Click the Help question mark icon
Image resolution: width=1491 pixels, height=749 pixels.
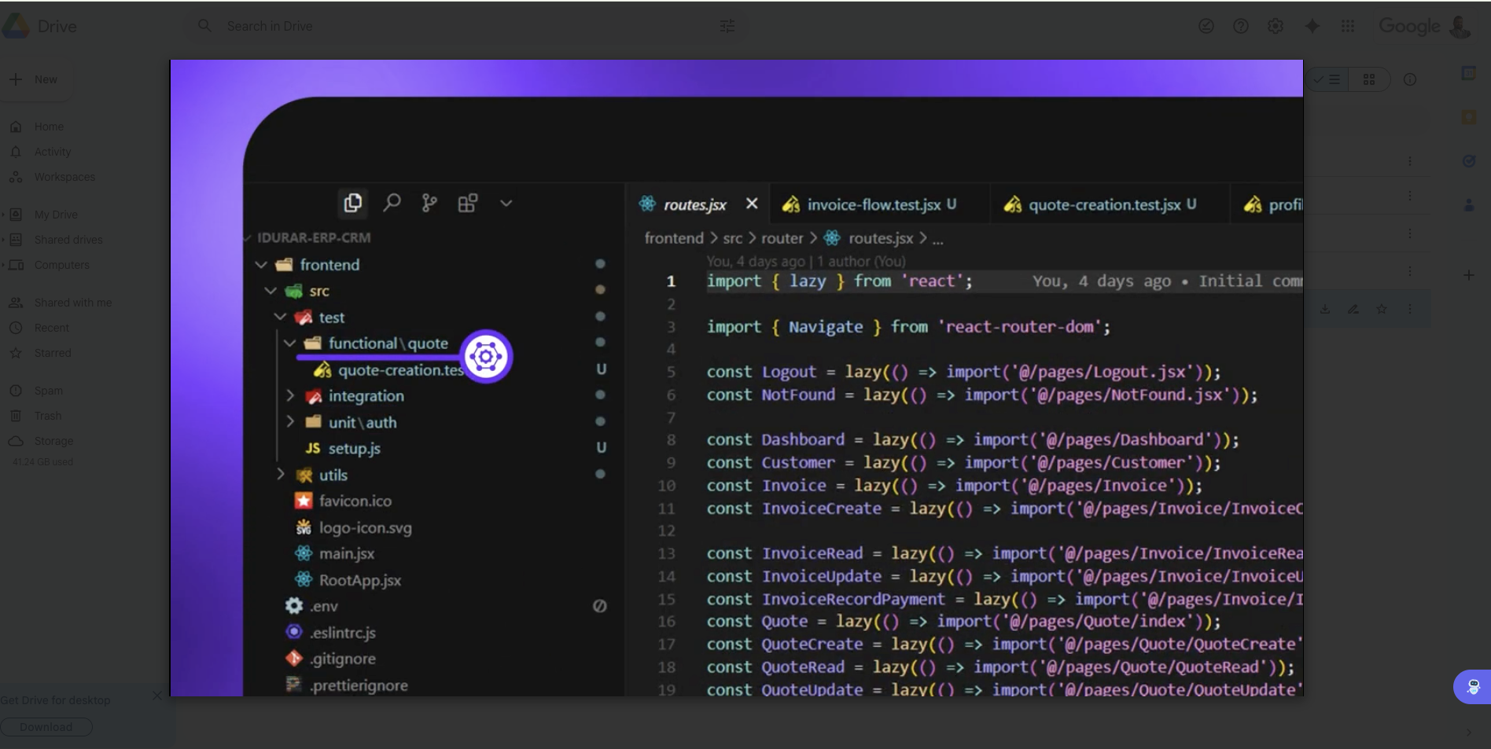tap(1240, 26)
